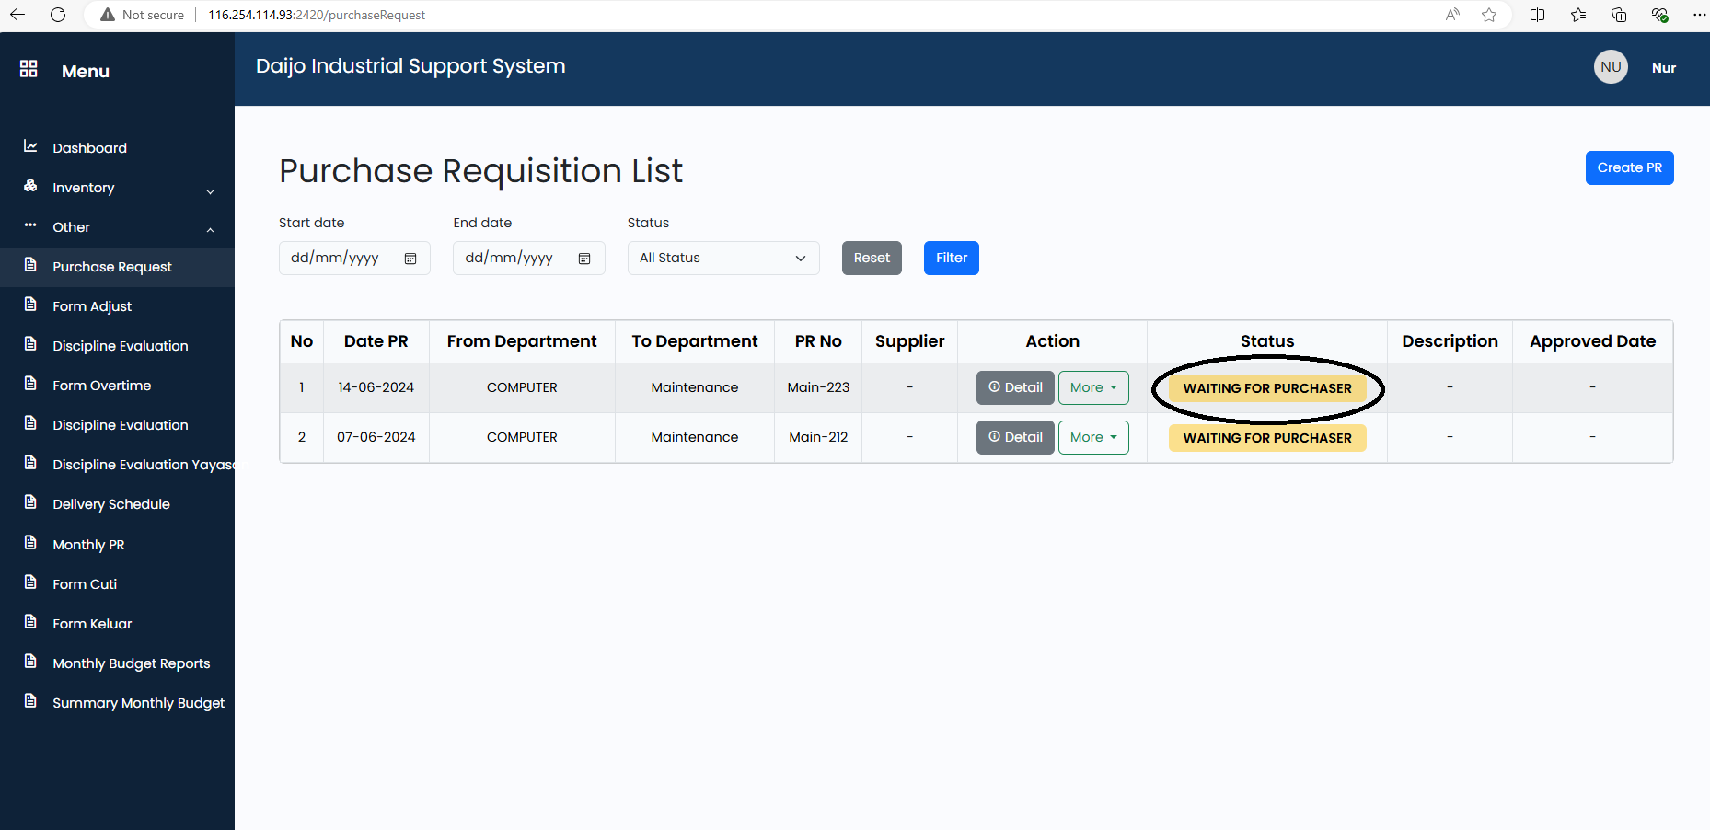The width and height of the screenshot is (1710, 830).
Task: Go back with browser back arrow
Action: click(x=17, y=15)
